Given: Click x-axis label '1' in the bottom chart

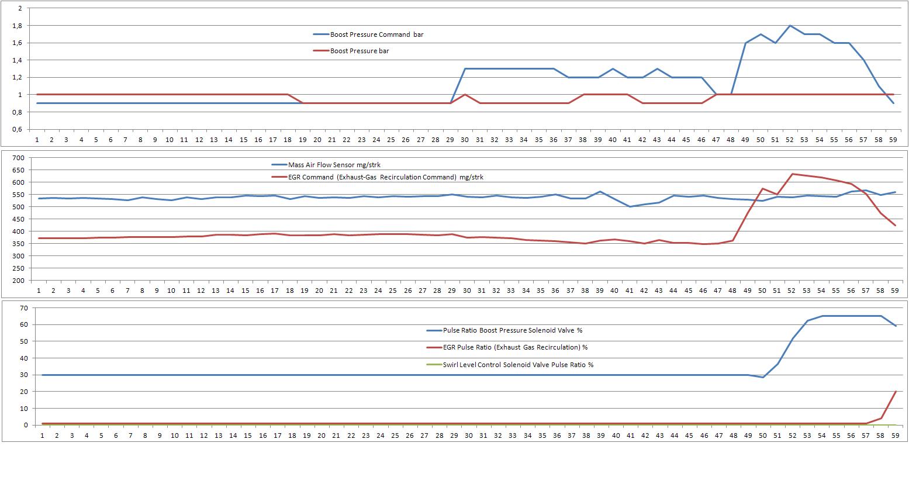Looking at the screenshot, I should 42,435.
